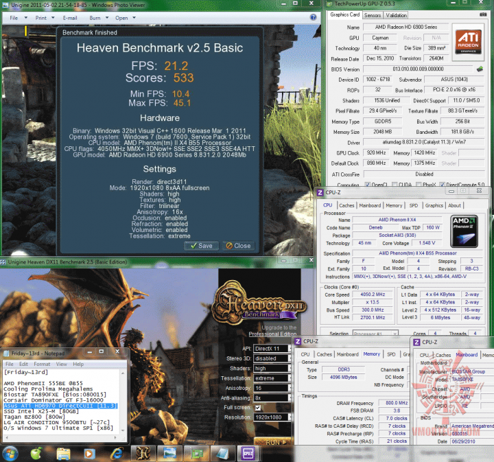Switch to the Sensors tab in GPU-Z
This screenshot has width=494, height=462.
(x=373, y=15)
